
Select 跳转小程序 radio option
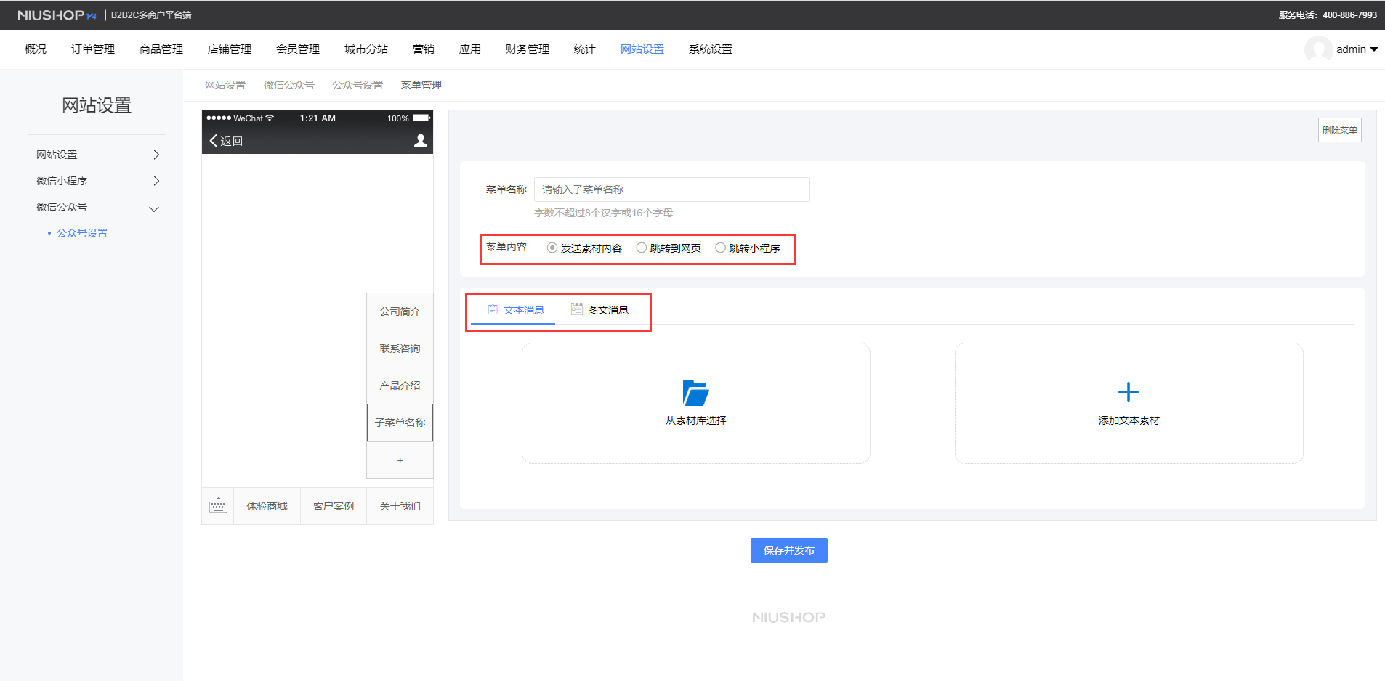(721, 248)
